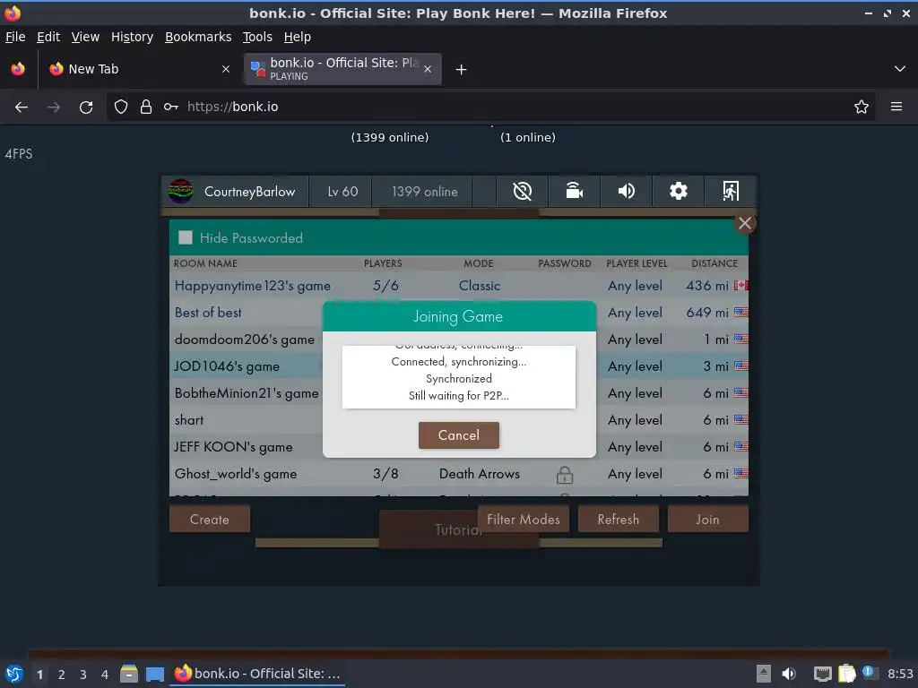Open the Edit menu
918x688 pixels.
coord(48,37)
